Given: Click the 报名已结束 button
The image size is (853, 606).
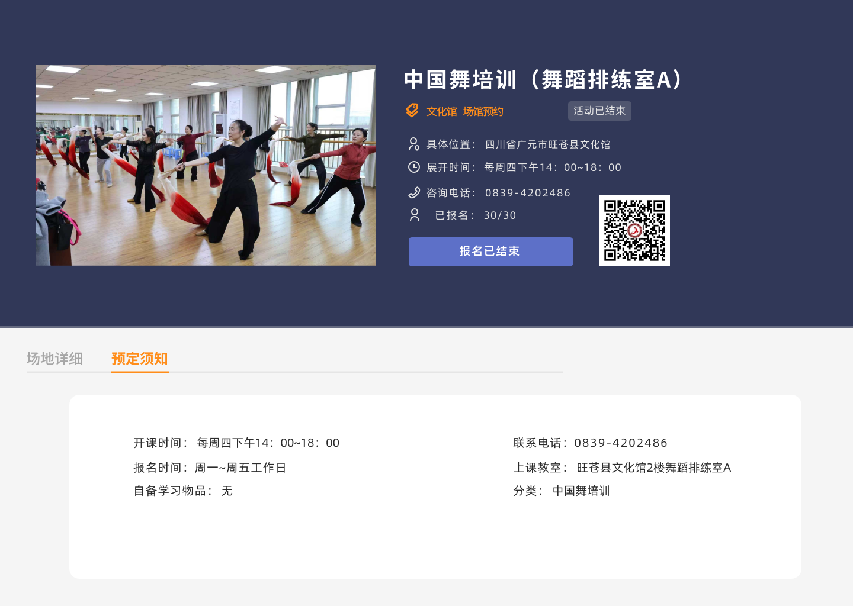Looking at the screenshot, I should click(x=490, y=252).
